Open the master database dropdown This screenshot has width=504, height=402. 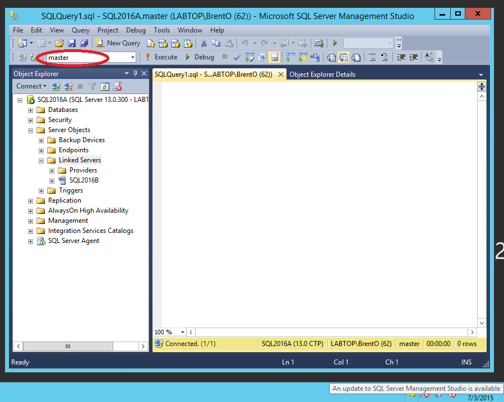pos(133,58)
